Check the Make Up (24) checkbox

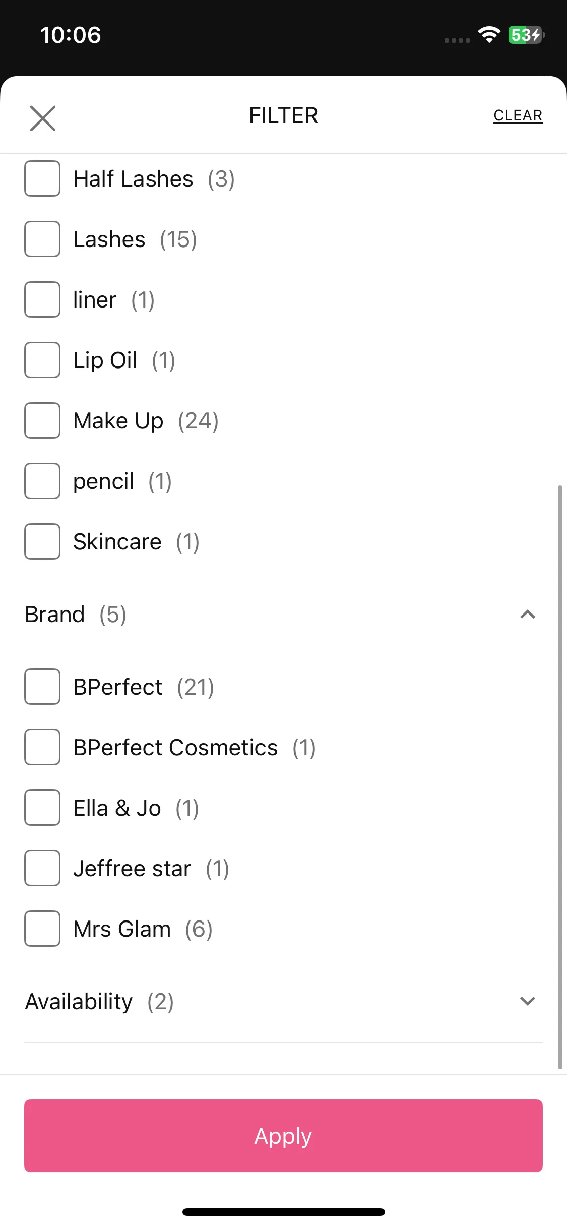[x=42, y=420]
